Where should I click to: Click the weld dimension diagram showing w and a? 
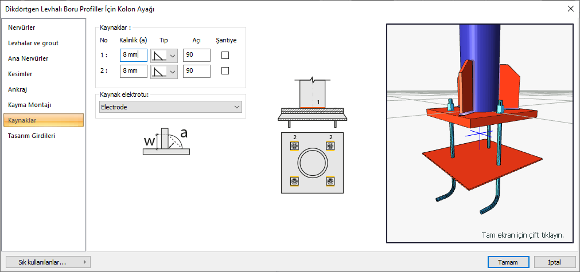click(166, 142)
